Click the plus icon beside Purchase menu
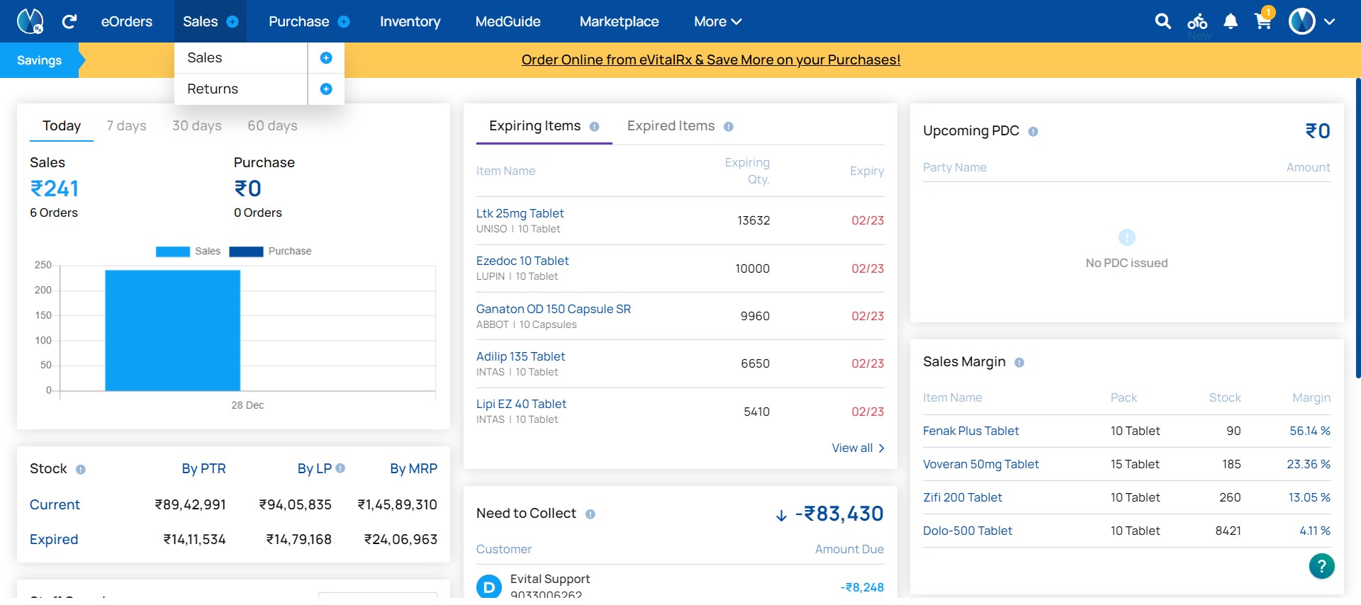 click(x=344, y=22)
